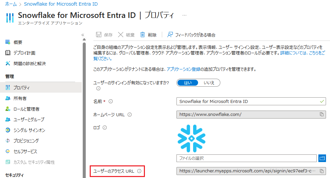Copy the ホームページ URL value
The width and height of the screenshot is (330, 178).
322,114
